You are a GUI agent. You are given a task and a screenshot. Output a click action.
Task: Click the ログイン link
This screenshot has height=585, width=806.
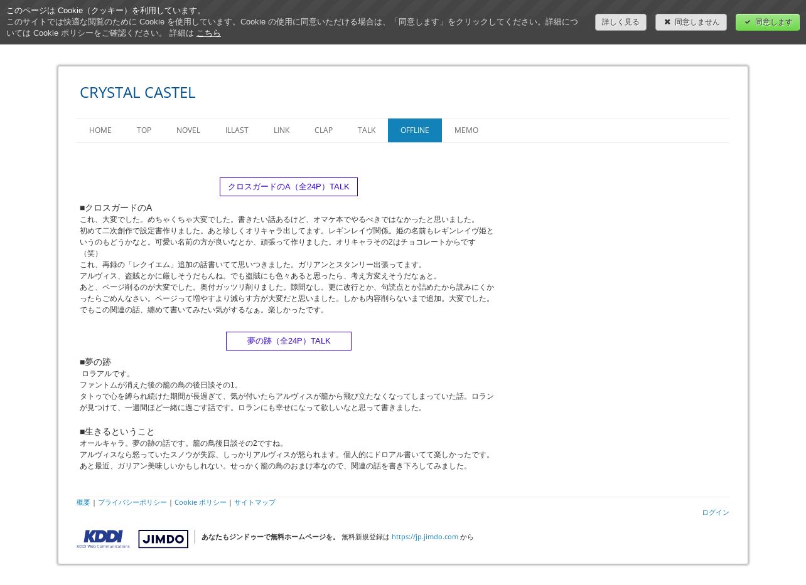pos(716,512)
